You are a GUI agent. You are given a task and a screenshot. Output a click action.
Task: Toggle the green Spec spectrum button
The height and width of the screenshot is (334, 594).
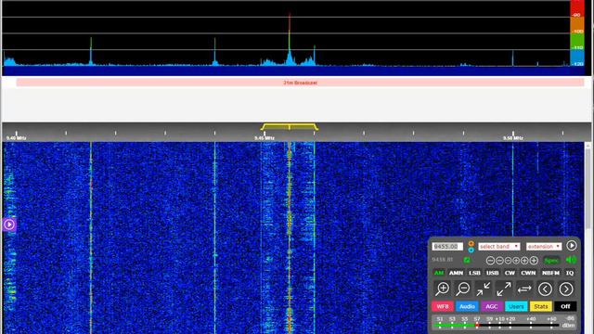551,260
